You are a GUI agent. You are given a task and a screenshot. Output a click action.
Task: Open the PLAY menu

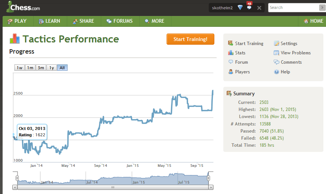pyautogui.click(x=18, y=21)
